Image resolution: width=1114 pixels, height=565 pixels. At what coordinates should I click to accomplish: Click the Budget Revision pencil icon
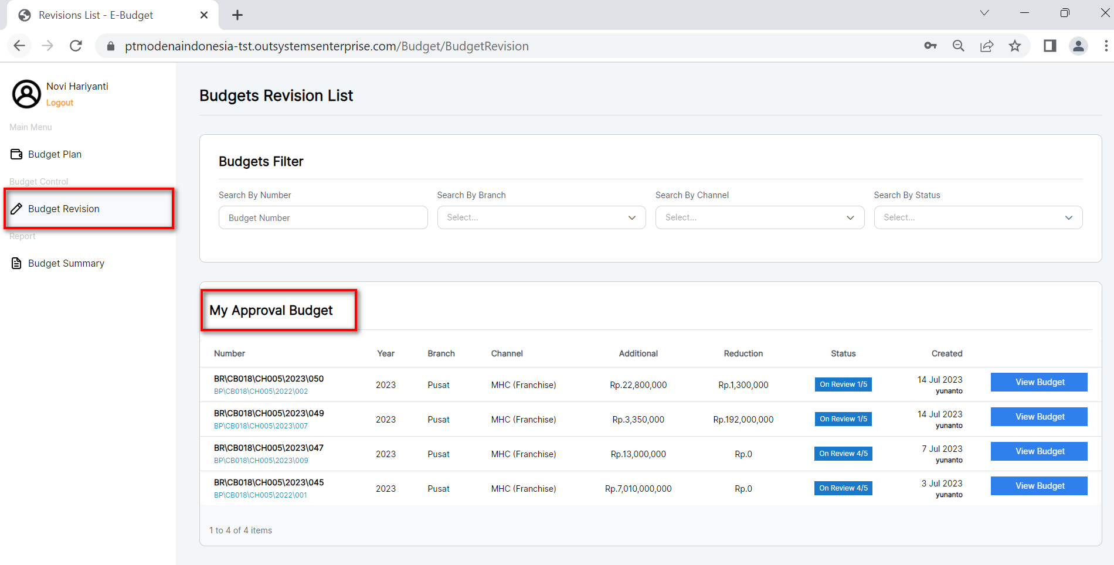(16, 209)
